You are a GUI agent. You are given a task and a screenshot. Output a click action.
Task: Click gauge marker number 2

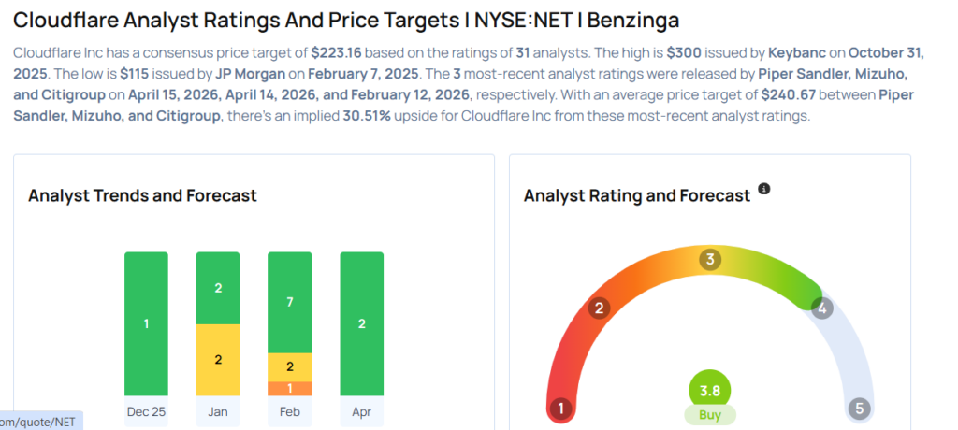tap(600, 308)
